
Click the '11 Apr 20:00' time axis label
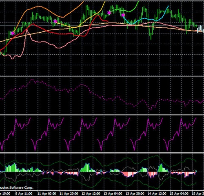69,194
